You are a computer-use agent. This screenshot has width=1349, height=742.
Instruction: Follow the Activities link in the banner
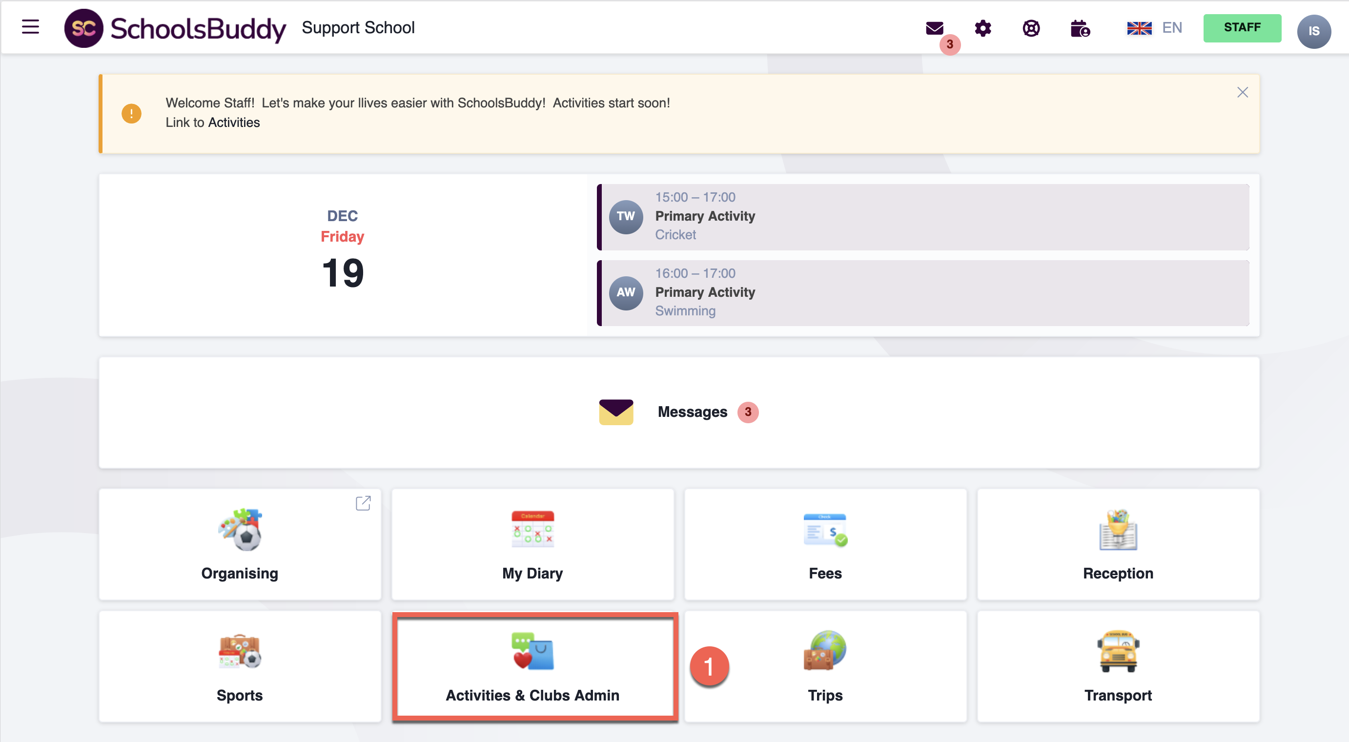tap(234, 123)
